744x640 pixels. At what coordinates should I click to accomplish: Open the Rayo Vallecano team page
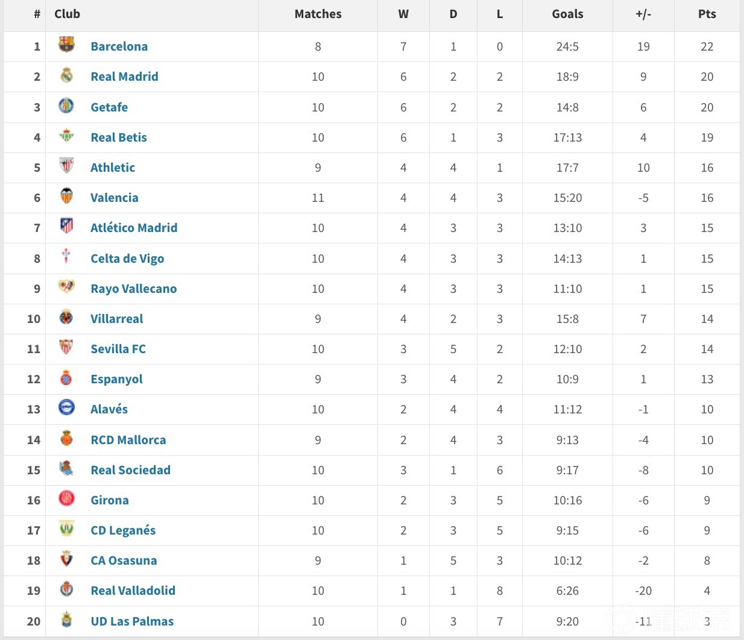point(134,289)
